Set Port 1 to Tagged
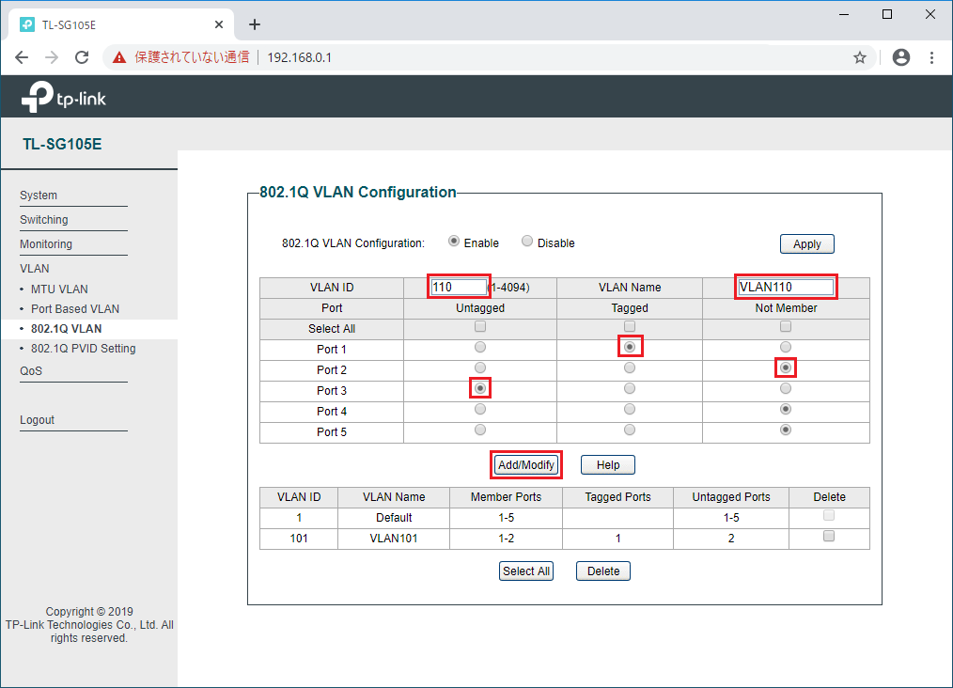 point(630,347)
